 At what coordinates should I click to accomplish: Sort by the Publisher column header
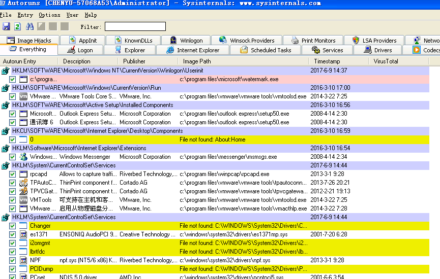[148, 61]
